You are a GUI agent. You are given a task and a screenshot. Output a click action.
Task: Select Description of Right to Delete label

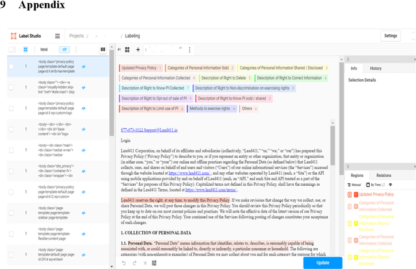(226, 78)
